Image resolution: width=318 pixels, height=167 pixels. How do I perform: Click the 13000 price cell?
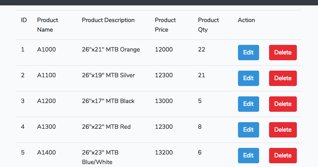[163, 101]
